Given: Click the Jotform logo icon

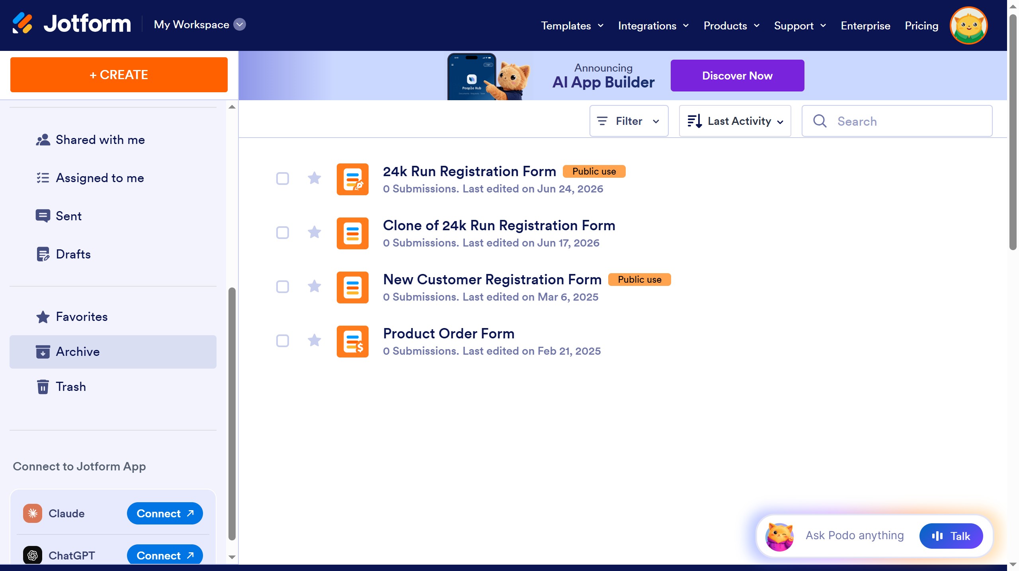Looking at the screenshot, I should point(22,23).
